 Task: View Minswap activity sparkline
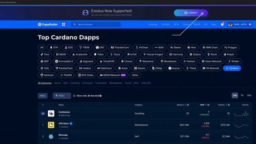click(x=242, y=137)
